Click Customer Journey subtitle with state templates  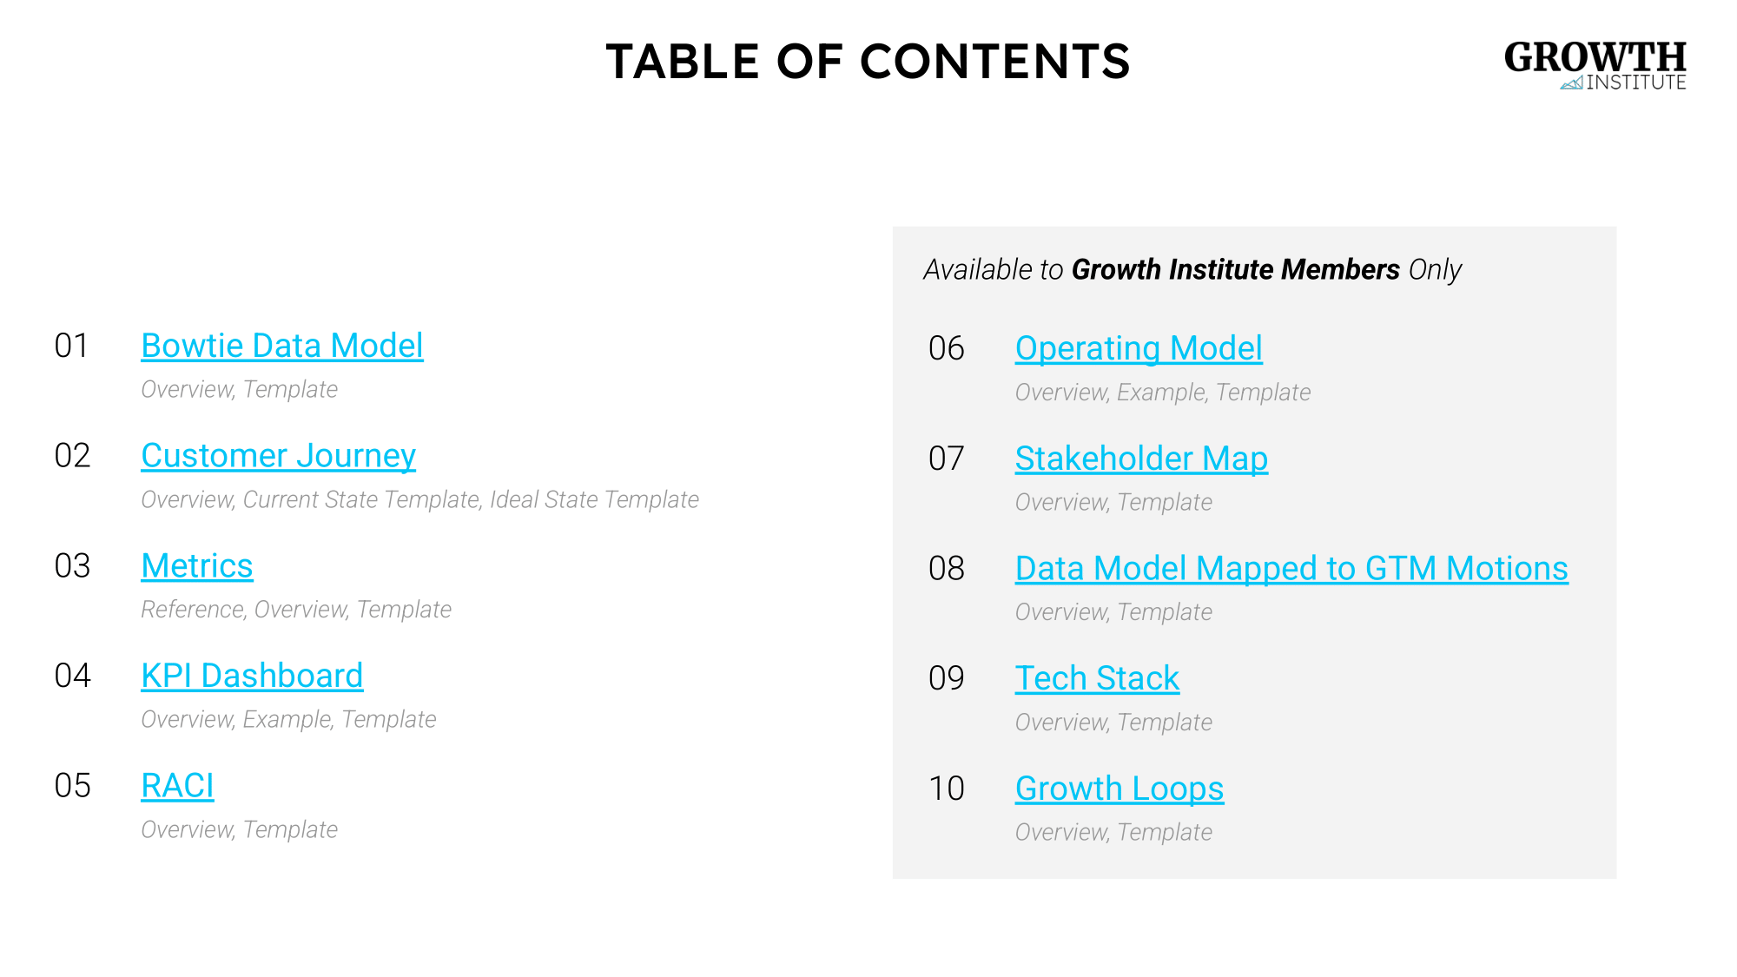419,499
